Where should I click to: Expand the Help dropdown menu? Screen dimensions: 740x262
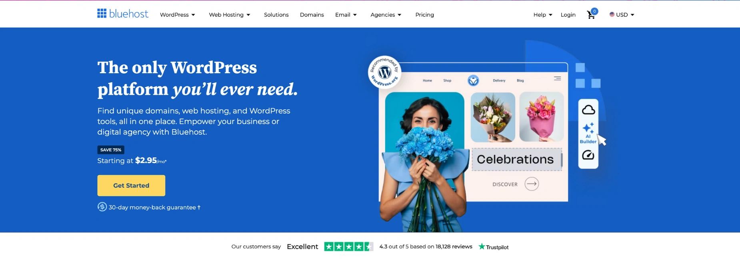click(543, 15)
